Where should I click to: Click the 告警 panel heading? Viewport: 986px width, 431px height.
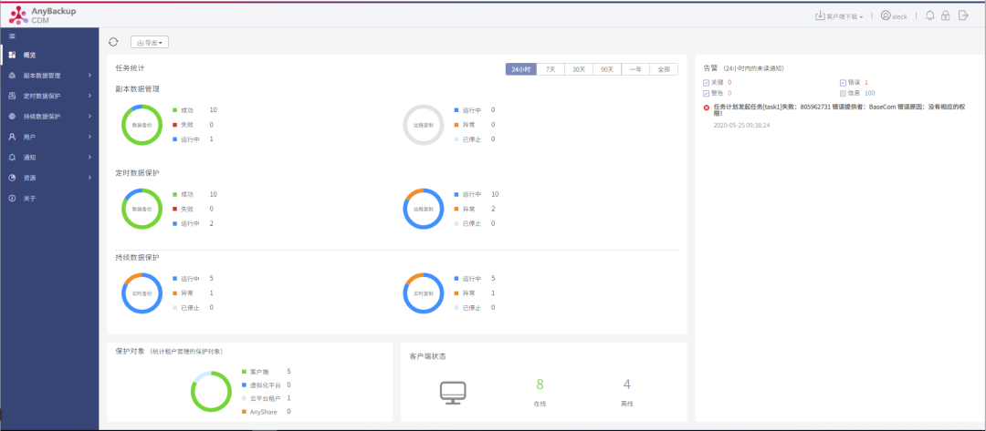tap(710, 67)
